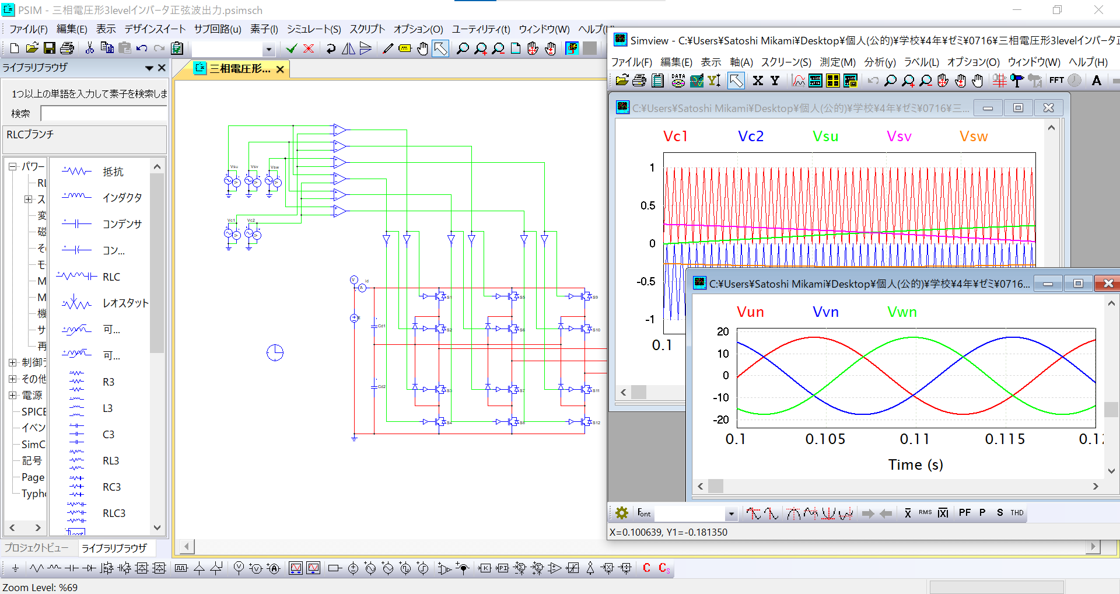Click the FFT button in Simview
Image resolution: width=1120 pixels, height=594 pixels.
(1056, 81)
